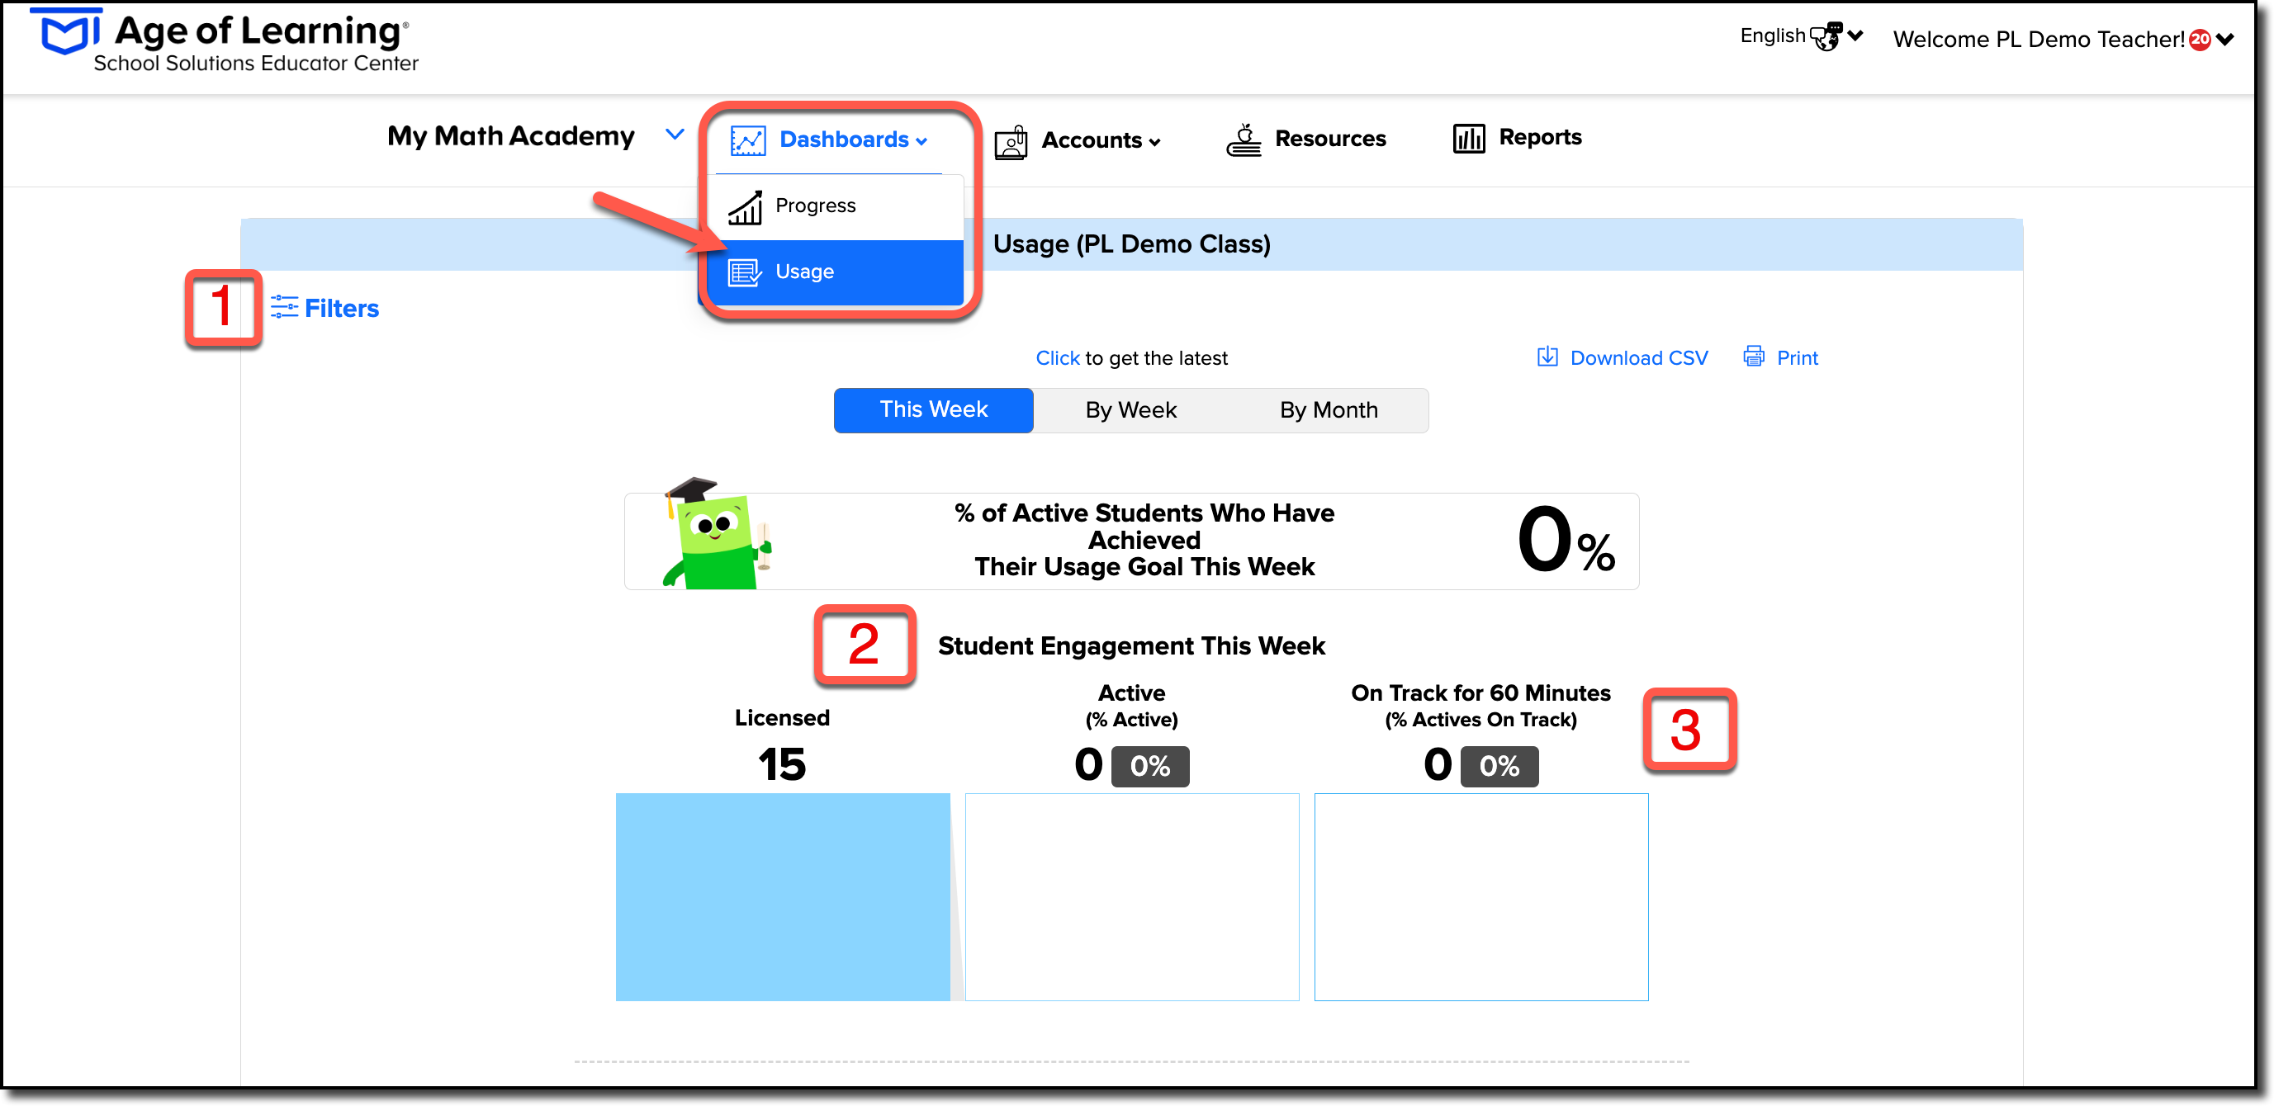Click the On Track 0% badge

click(1499, 765)
